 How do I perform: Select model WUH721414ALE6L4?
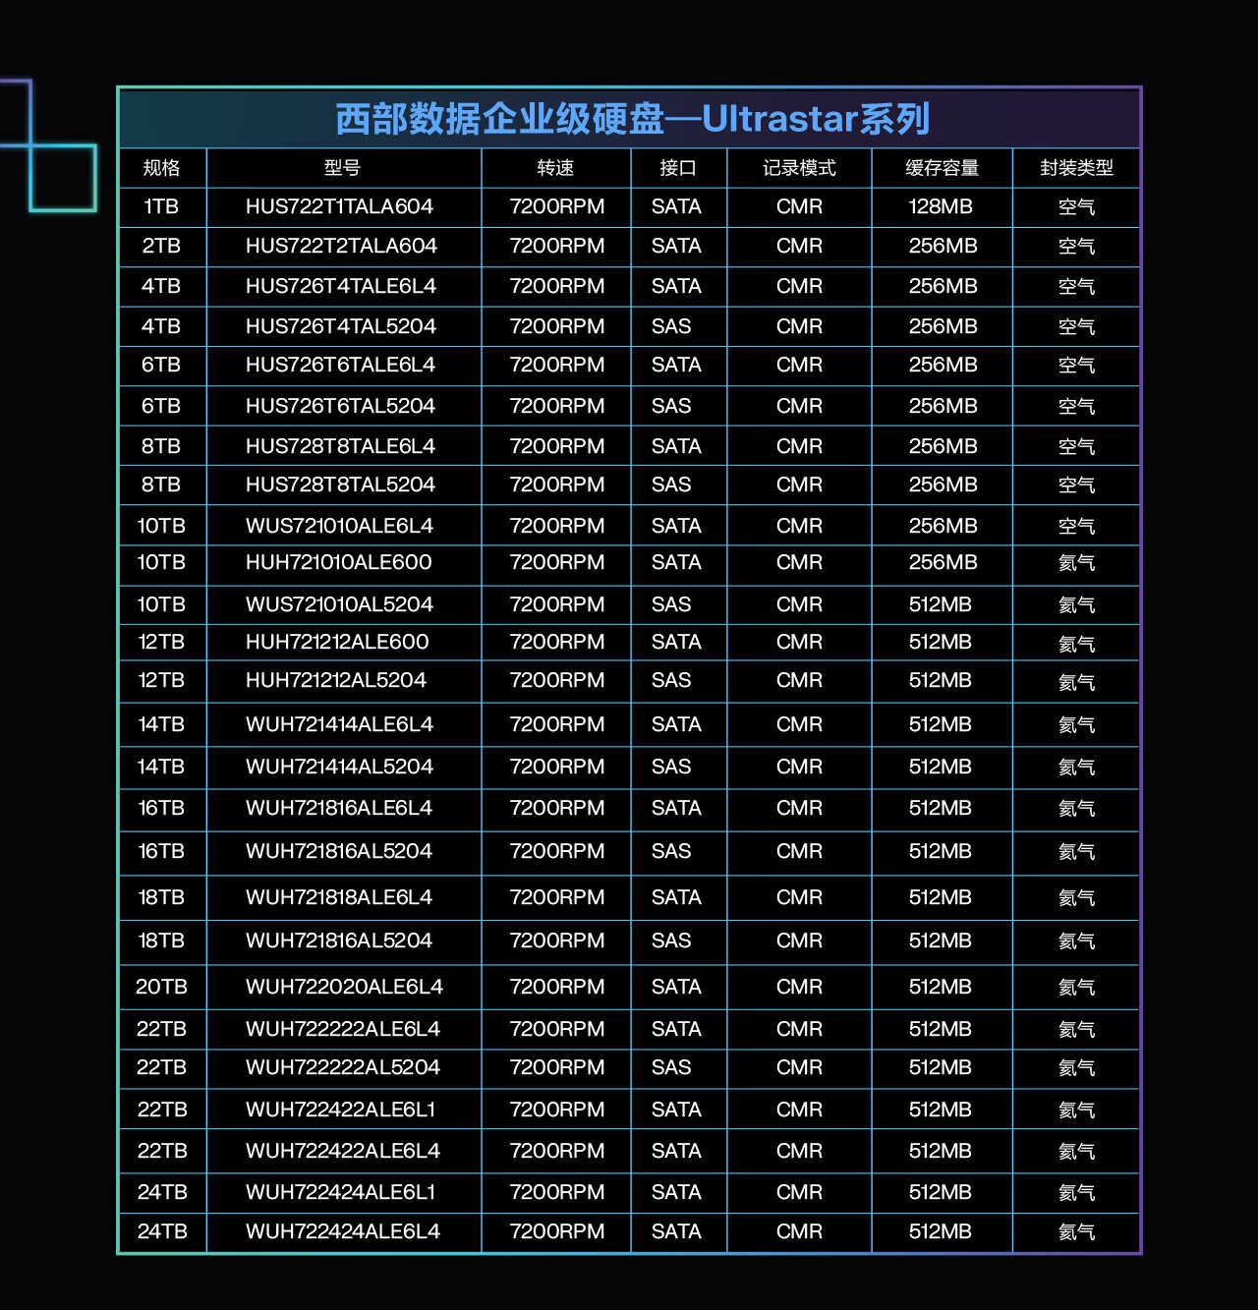tap(339, 724)
